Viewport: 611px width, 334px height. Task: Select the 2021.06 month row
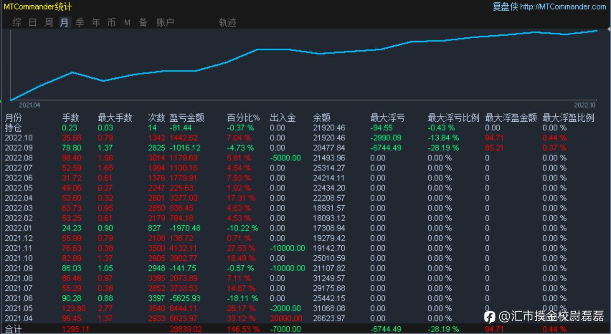305,298
